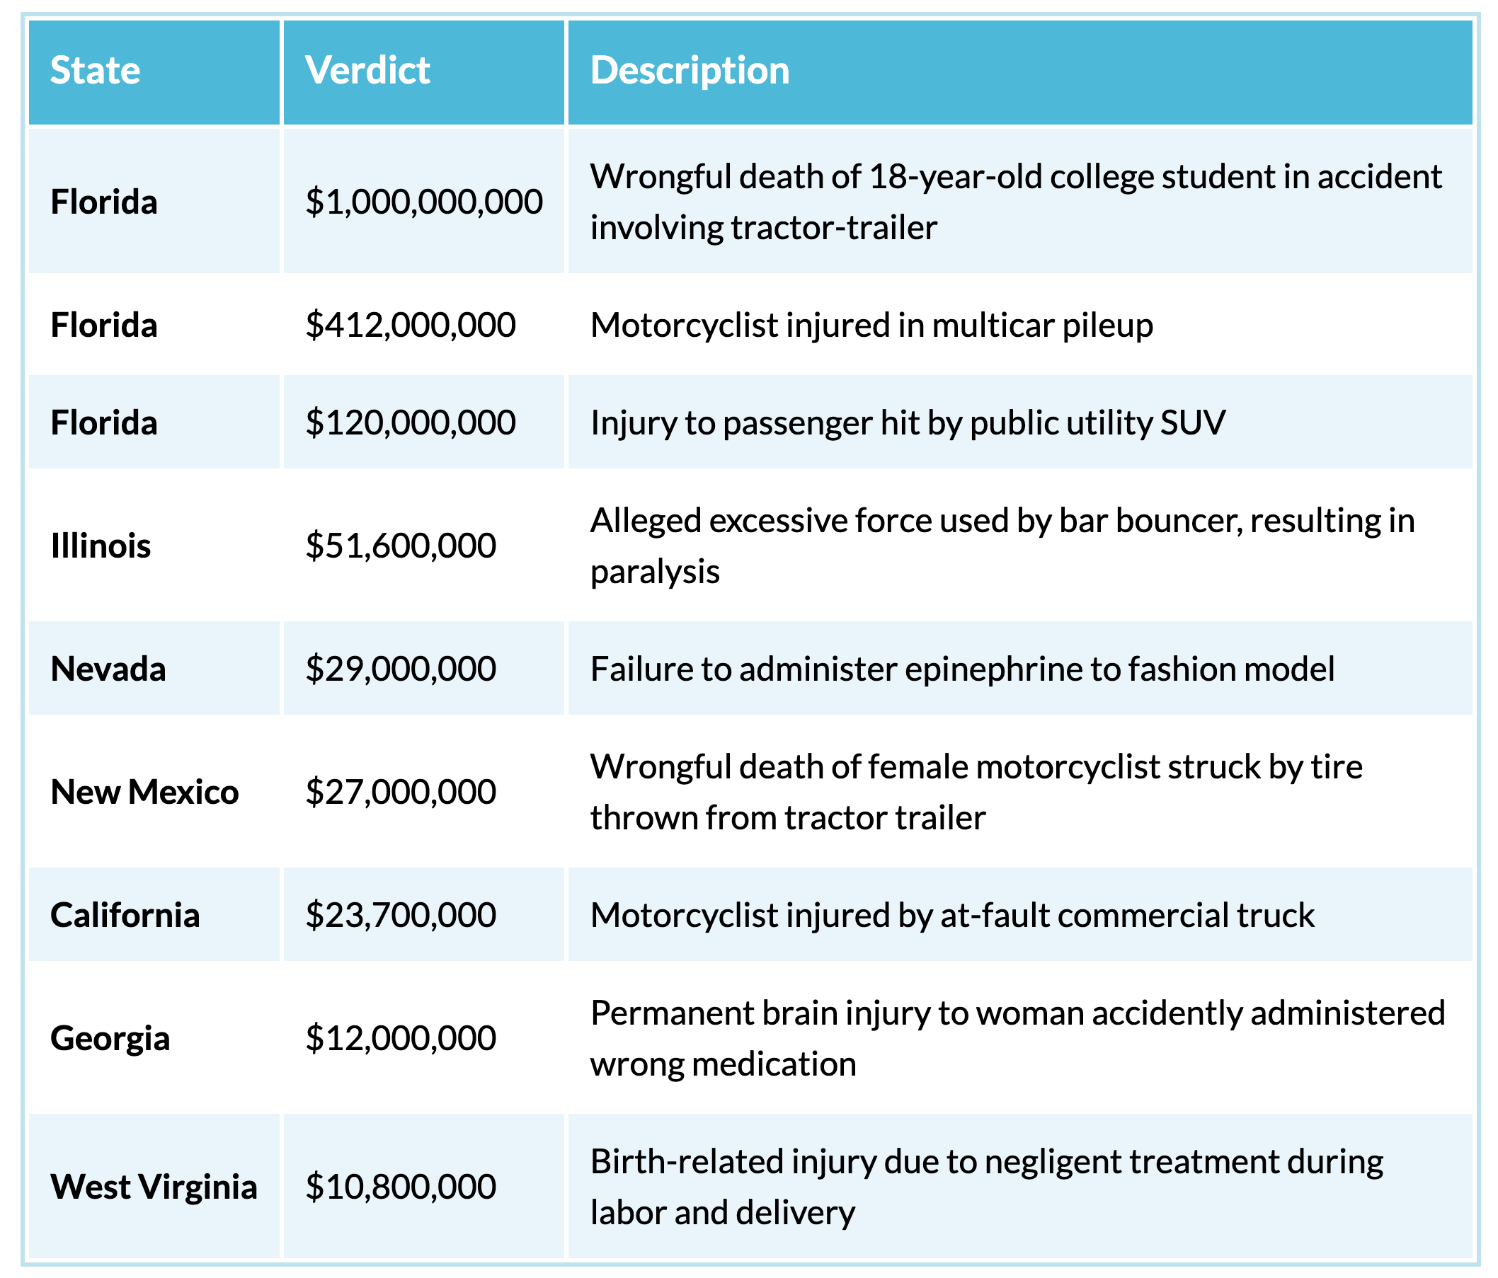The width and height of the screenshot is (1498, 1278).
Task: Select the 'Birth-related injury' description cell
Action: [x=986, y=1187]
